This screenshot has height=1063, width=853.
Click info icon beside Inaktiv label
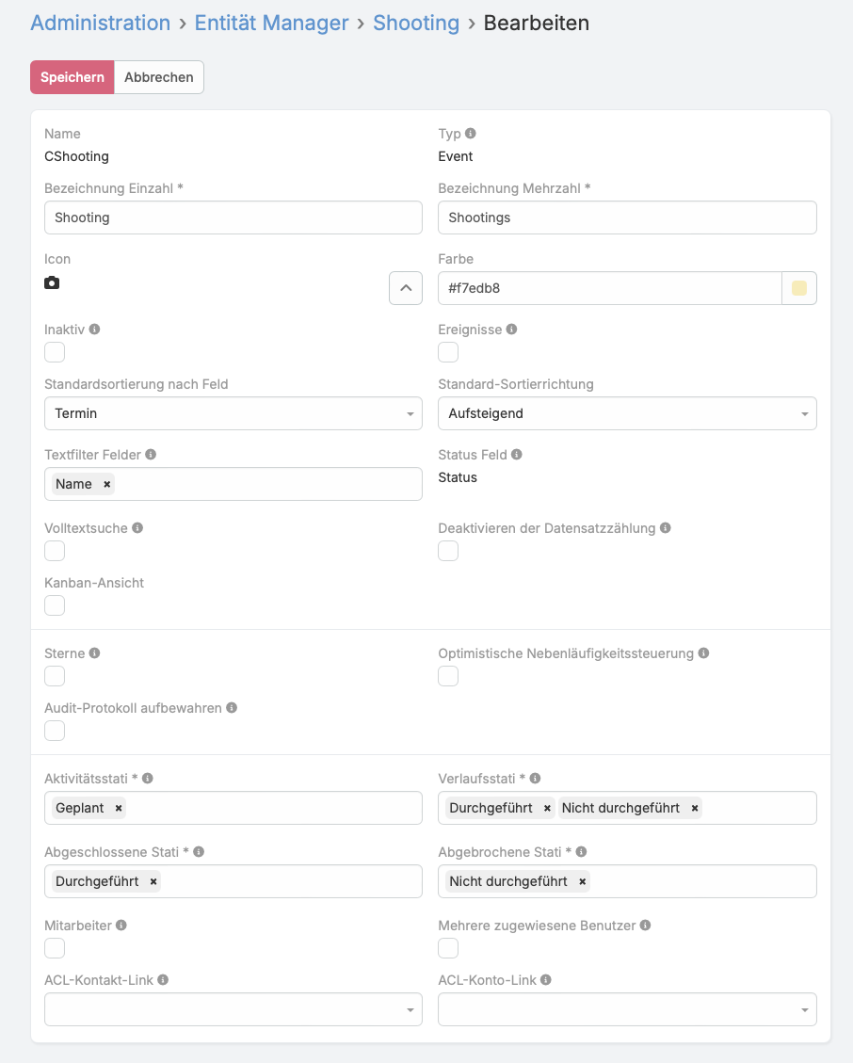click(x=95, y=330)
